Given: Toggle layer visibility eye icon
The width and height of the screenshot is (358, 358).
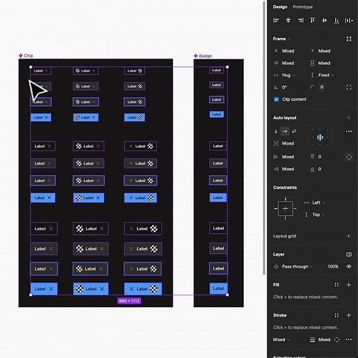Looking at the screenshot, I should coord(349,266).
